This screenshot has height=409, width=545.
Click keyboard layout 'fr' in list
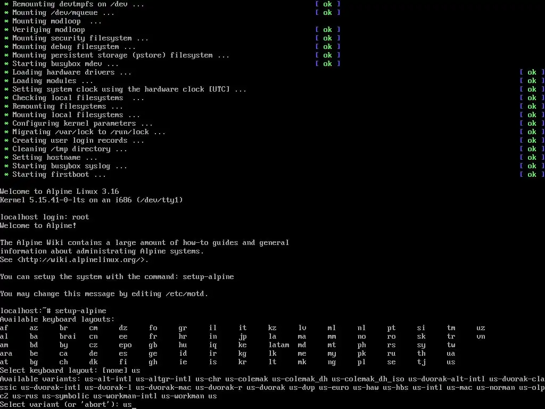pyautogui.click(x=153, y=337)
